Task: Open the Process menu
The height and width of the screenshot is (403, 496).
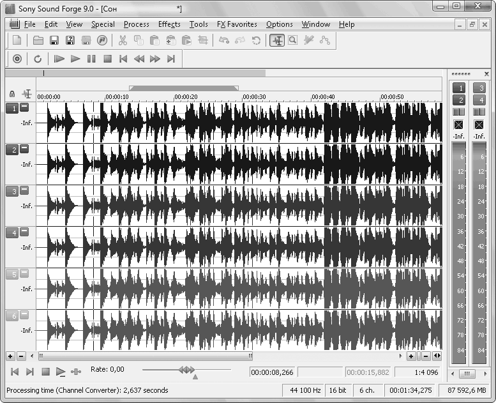Action: [x=136, y=24]
